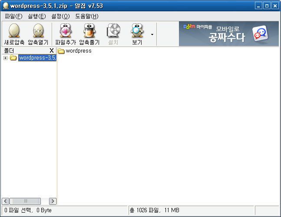This screenshot has width=281, height=217.
Task: Click the '총 1026 파일, 11 MB' status text
Action: click(154, 210)
